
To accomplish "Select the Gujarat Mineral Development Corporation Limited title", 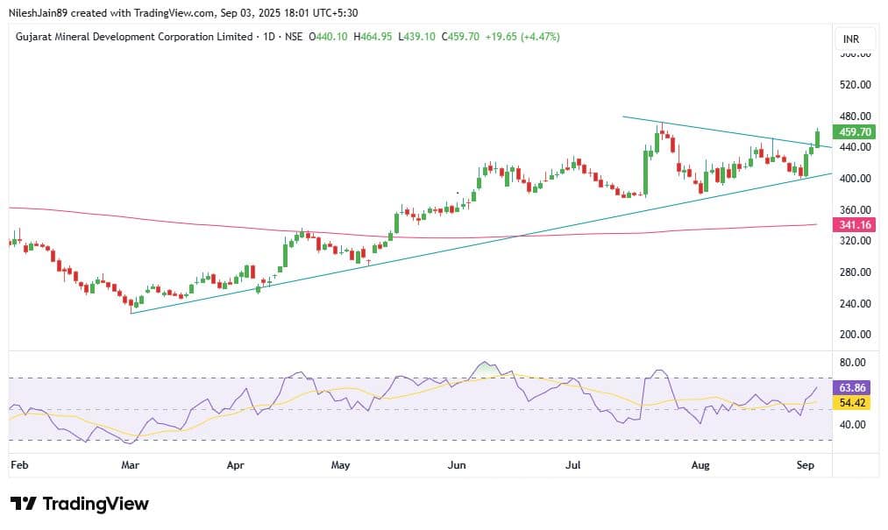I will [134, 37].
